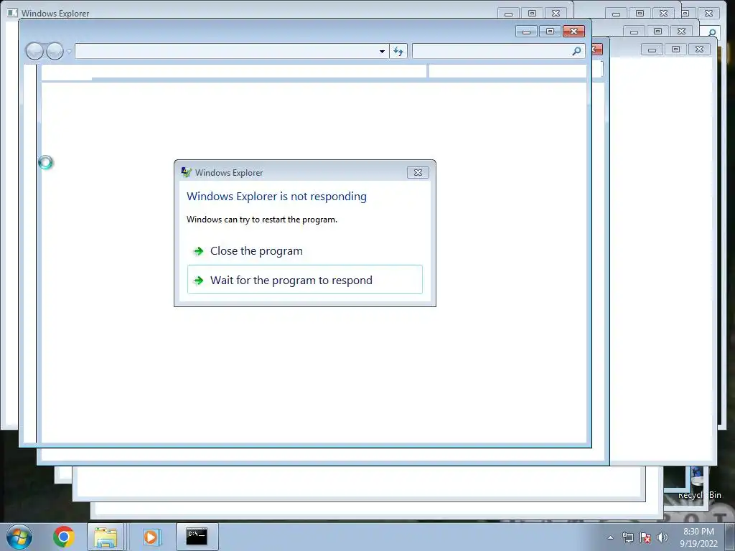The width and height of the screenshot is (735, 551).
Task: Minimize the front Explorer window
Action: click(x=526, y=32)
